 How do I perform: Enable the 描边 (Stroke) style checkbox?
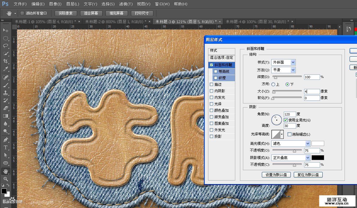(x=211, y=84)
